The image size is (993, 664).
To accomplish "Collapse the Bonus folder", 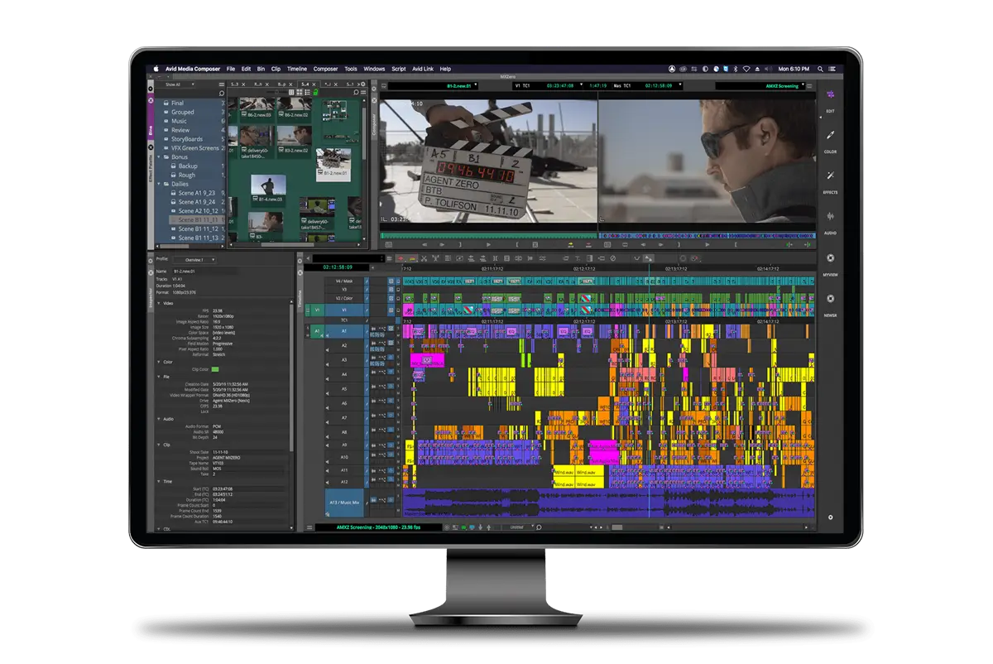I will click(158, 157).
